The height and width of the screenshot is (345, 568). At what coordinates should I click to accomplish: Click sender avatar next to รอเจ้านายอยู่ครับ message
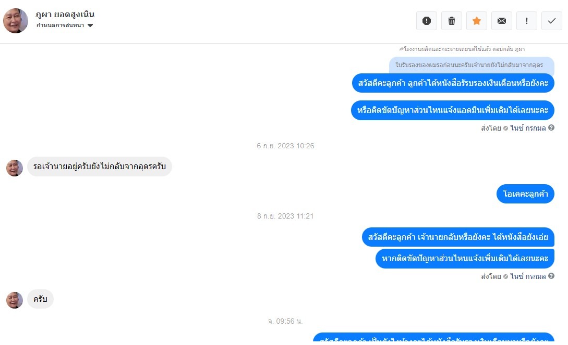pyautogui.click(x=15, y=168)
